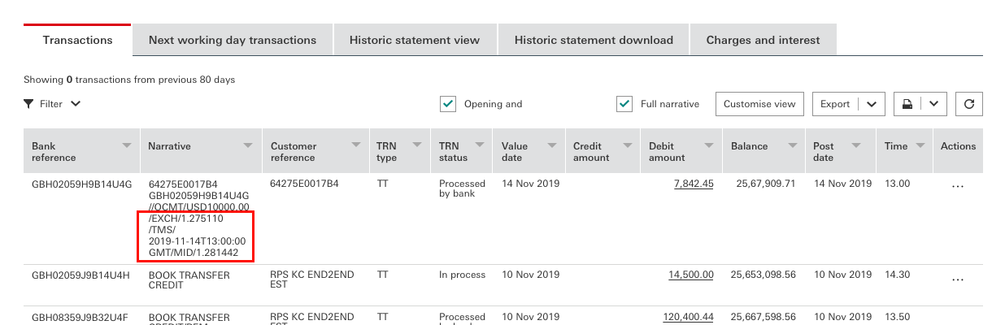This screenshot has width=1005, height=325.
Task: Select the Charges and interest tab
Action: coord(763,40)
